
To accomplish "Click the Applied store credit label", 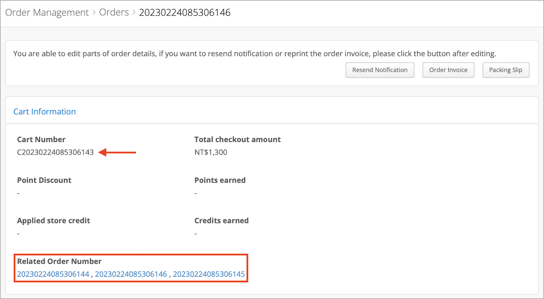I will 54,221.
